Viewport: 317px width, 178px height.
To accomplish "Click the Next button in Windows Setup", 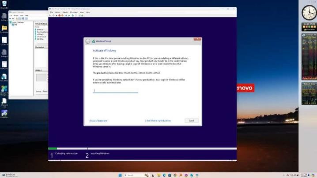I will click(192, 121).
